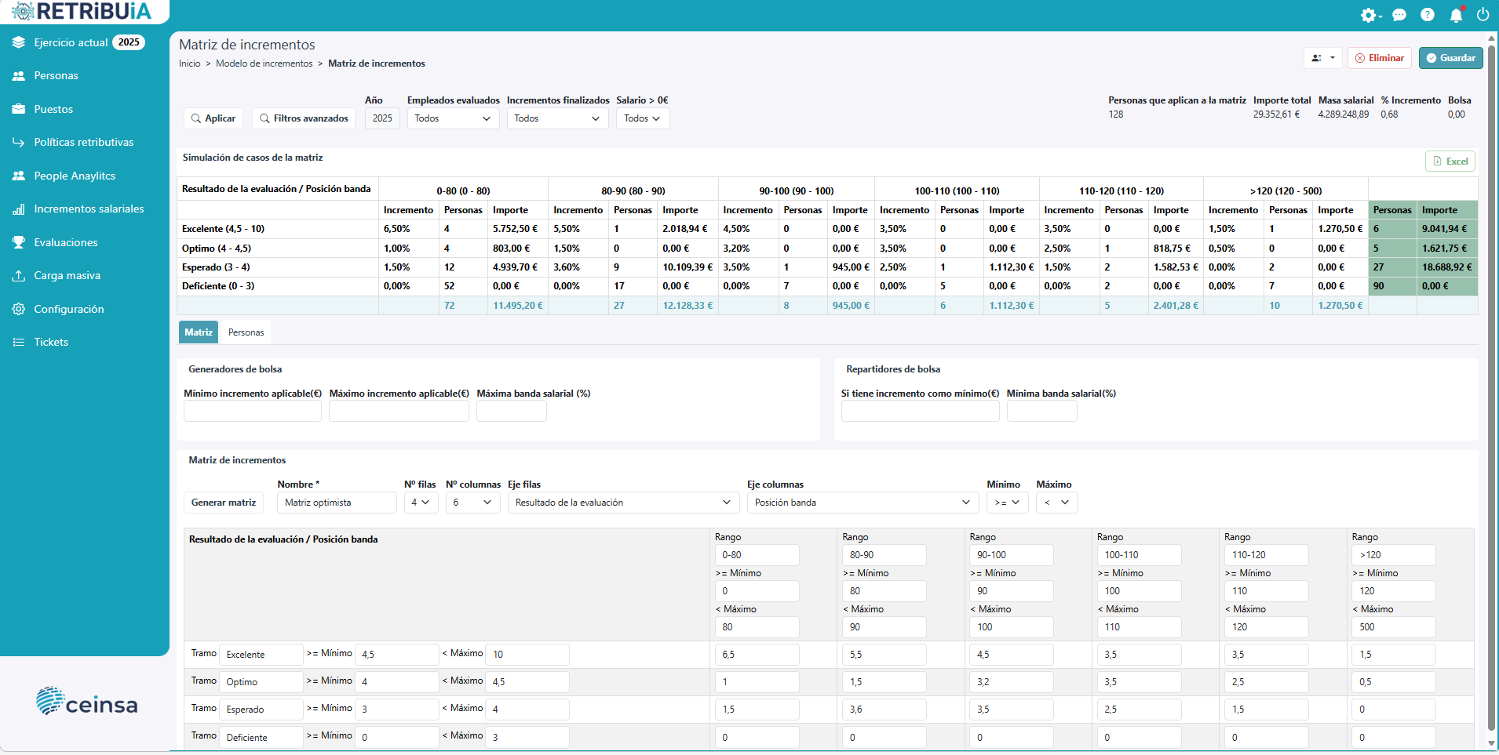Click the Año 2025 field

(x=382, y=118)
